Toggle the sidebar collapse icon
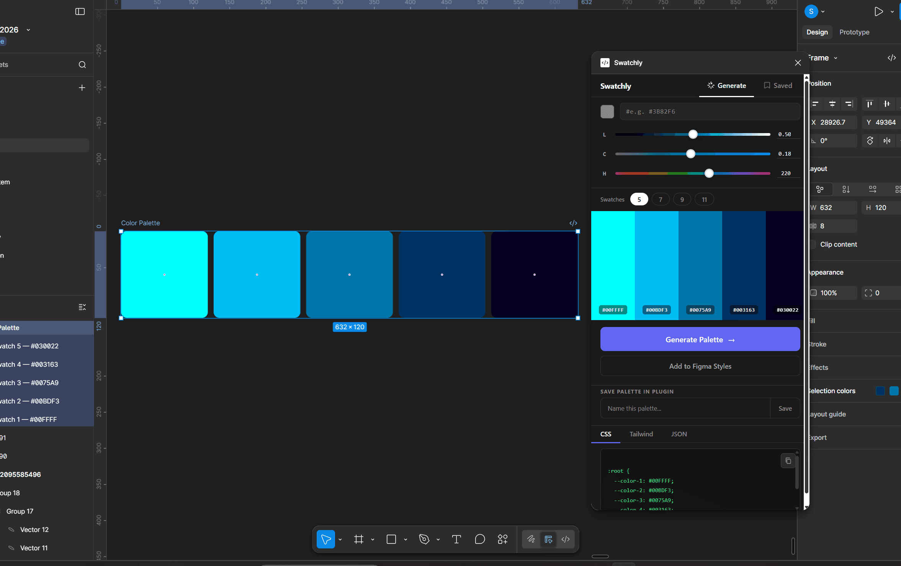The height and width of the screenshot is (566, 901). [x=80, y=11]
